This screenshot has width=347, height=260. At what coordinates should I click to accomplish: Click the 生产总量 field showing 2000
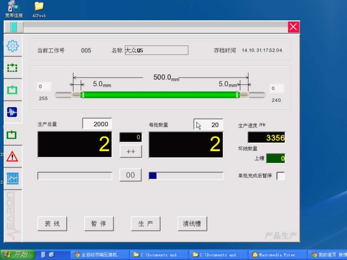(x=97, y=124)
